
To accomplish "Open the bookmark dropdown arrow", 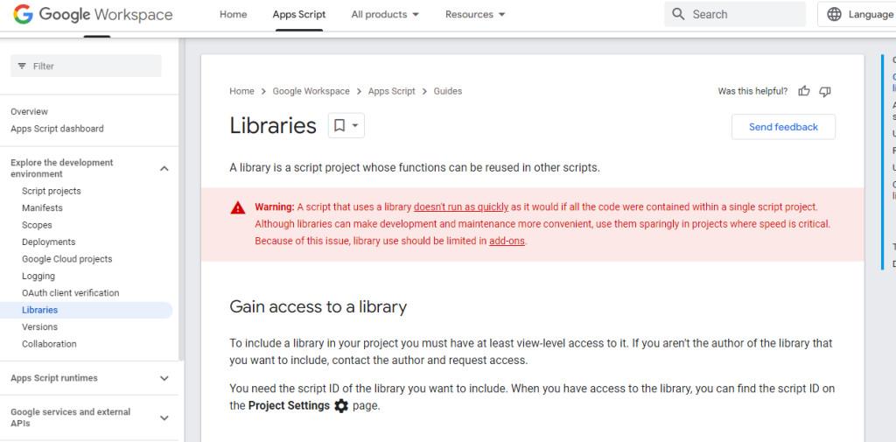I will (355, 125).
